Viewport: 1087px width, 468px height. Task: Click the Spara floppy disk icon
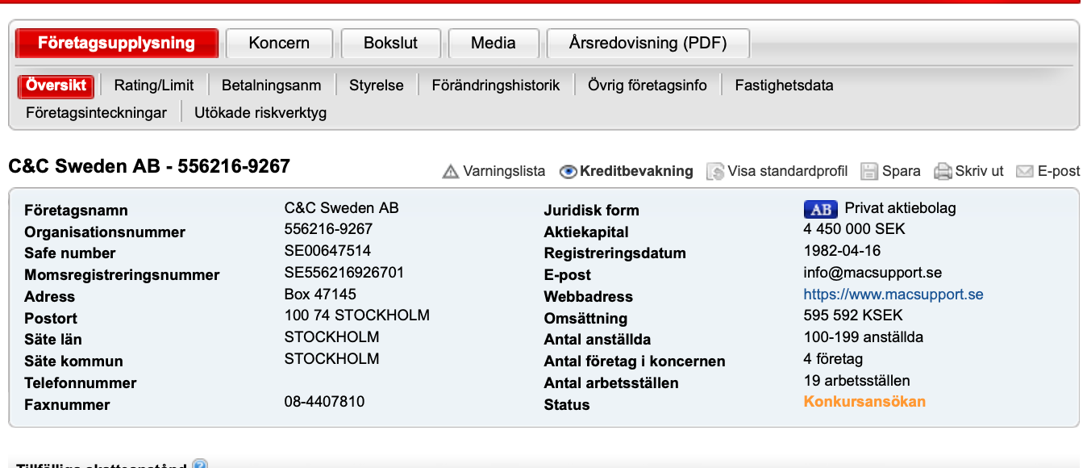click(869, 171)
